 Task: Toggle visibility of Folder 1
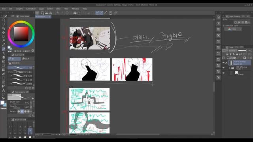click(x=223, y=68)
